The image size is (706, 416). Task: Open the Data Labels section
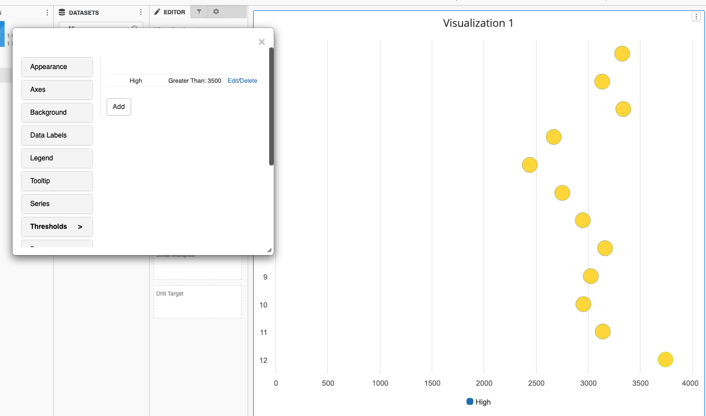tap(57, 135)
